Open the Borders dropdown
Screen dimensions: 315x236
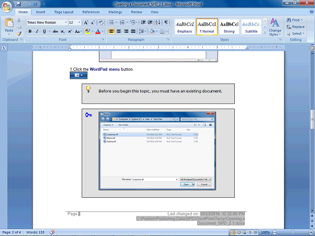pyautogui.click(x=166, y=31)
